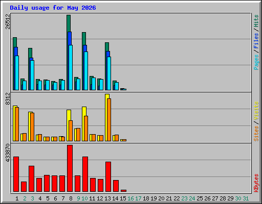This screenshot has height=204, width=262.
Task: Click day 3 on the x-axis
Action: coord(32,198)
